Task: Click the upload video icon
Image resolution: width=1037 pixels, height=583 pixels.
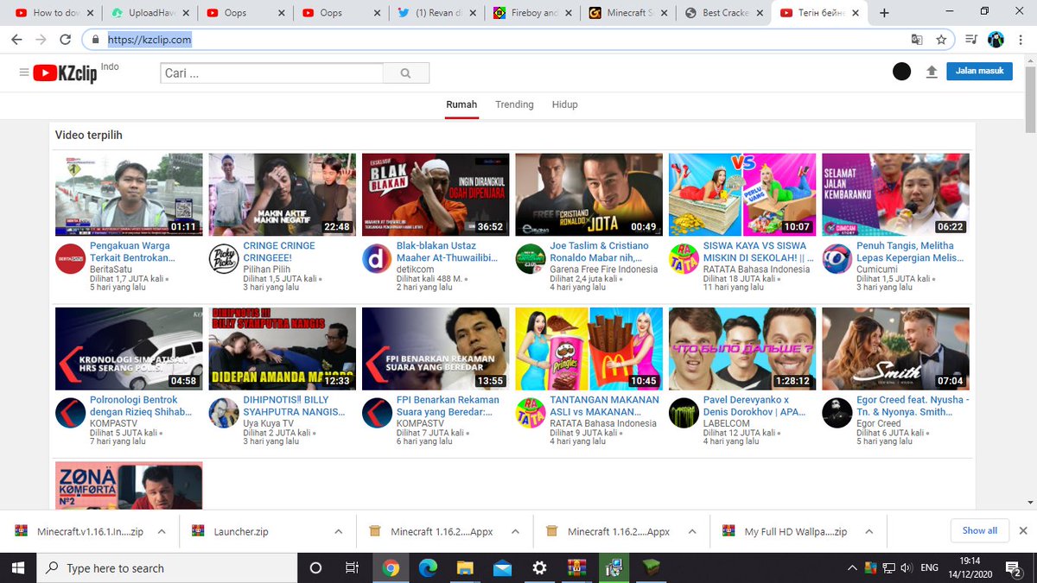Action: click(x=932, y=73)
